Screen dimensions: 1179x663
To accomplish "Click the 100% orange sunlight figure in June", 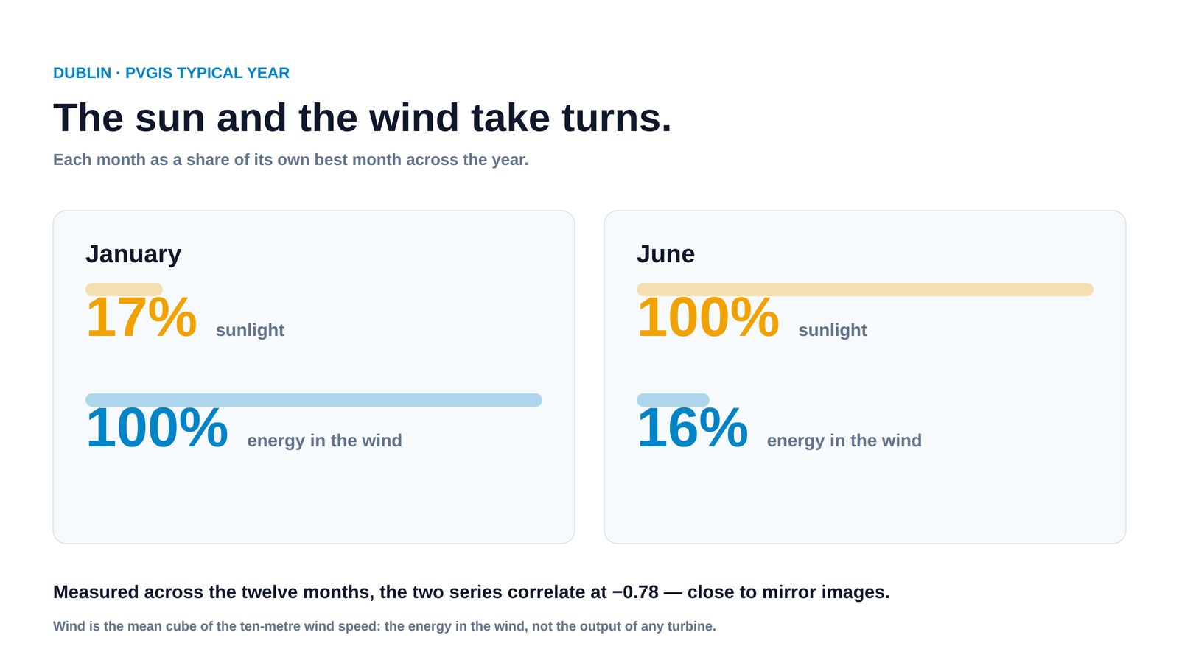I will coord(708,318).
